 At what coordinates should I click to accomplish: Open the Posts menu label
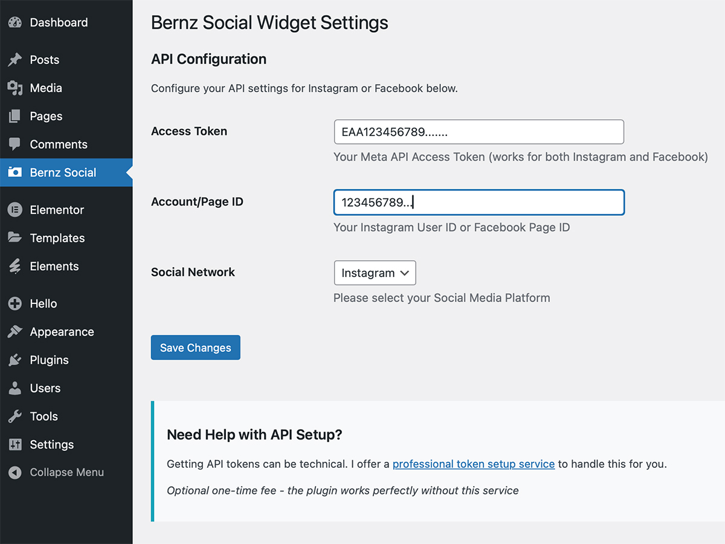point(45,60)
